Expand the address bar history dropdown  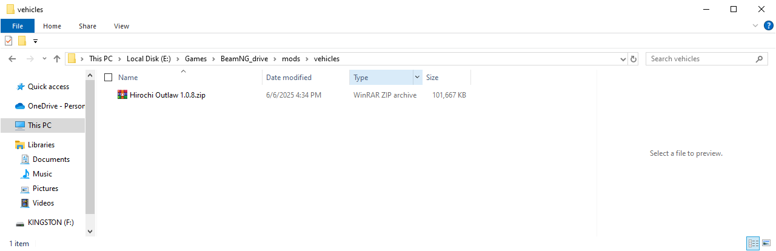(623, 59)
